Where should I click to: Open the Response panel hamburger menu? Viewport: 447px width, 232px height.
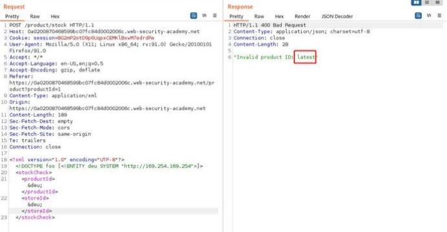click(x=439, y=15)
